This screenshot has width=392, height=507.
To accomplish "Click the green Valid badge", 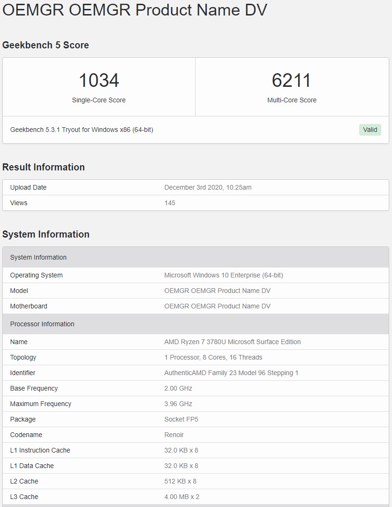I will (370, 130).
